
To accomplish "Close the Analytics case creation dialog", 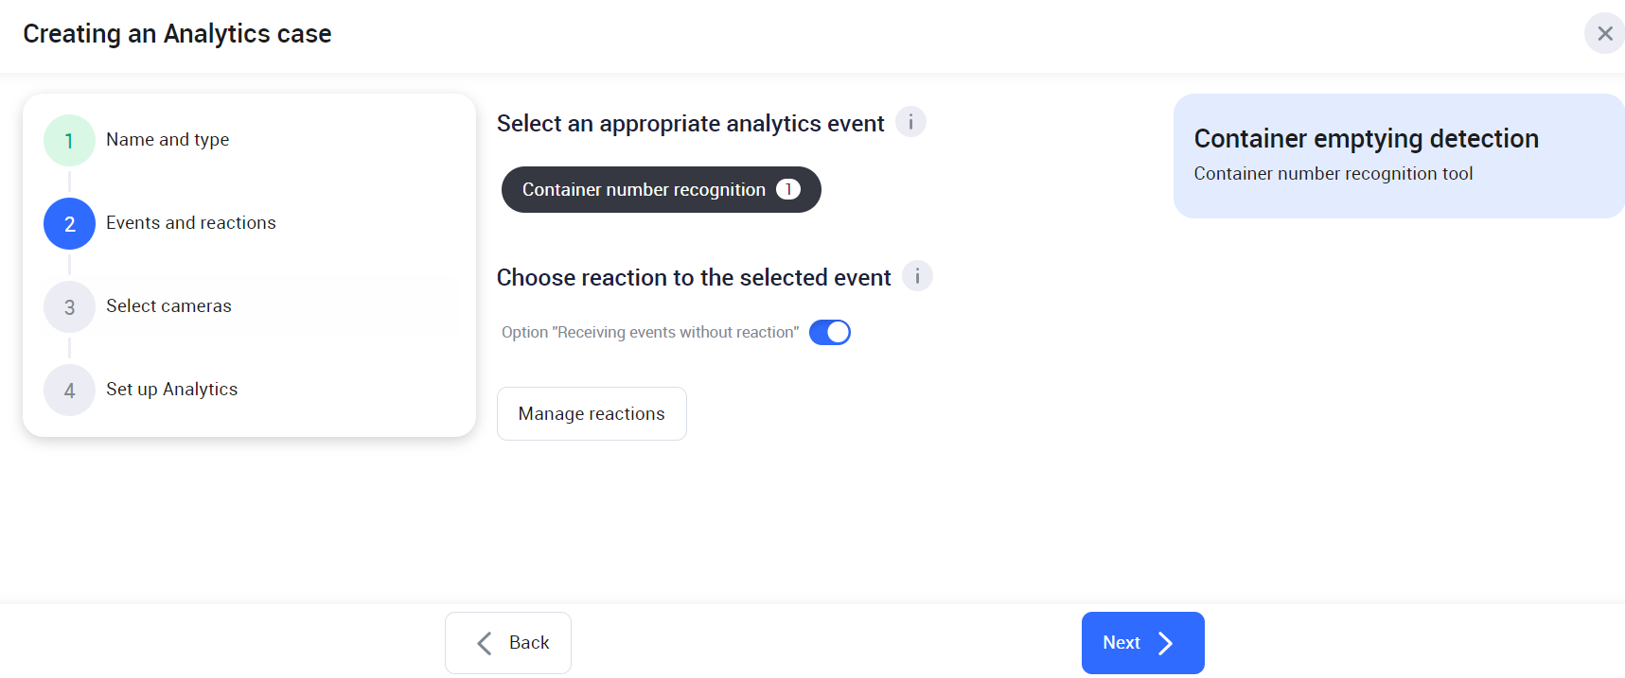I will pos(1604,34).
